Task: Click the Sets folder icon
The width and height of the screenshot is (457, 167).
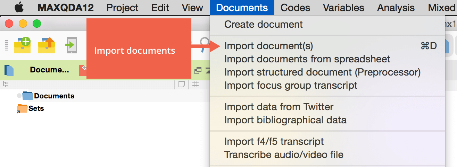Action: point(22,108)
